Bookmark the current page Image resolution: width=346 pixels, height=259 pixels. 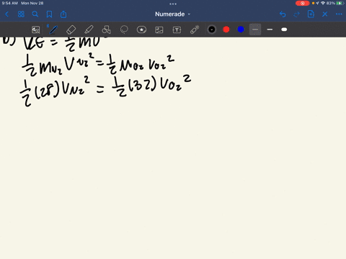[x=49, y=14]
